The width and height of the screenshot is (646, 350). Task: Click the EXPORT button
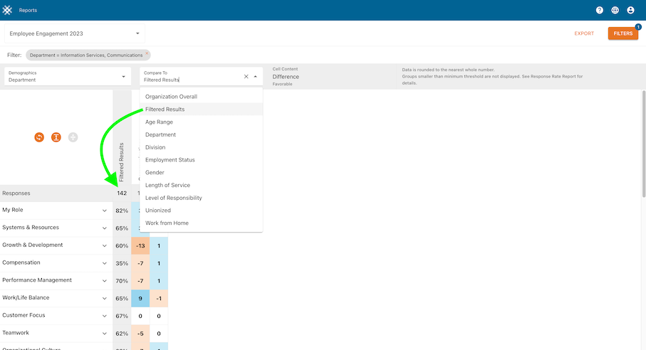tap(584, 33)
